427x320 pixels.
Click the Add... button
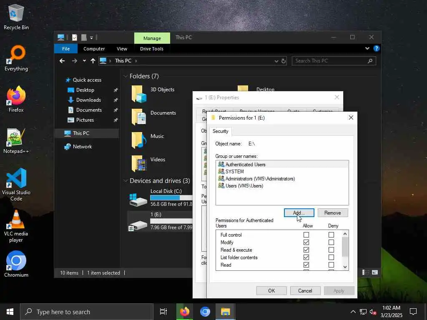click(x=299, y=213)
